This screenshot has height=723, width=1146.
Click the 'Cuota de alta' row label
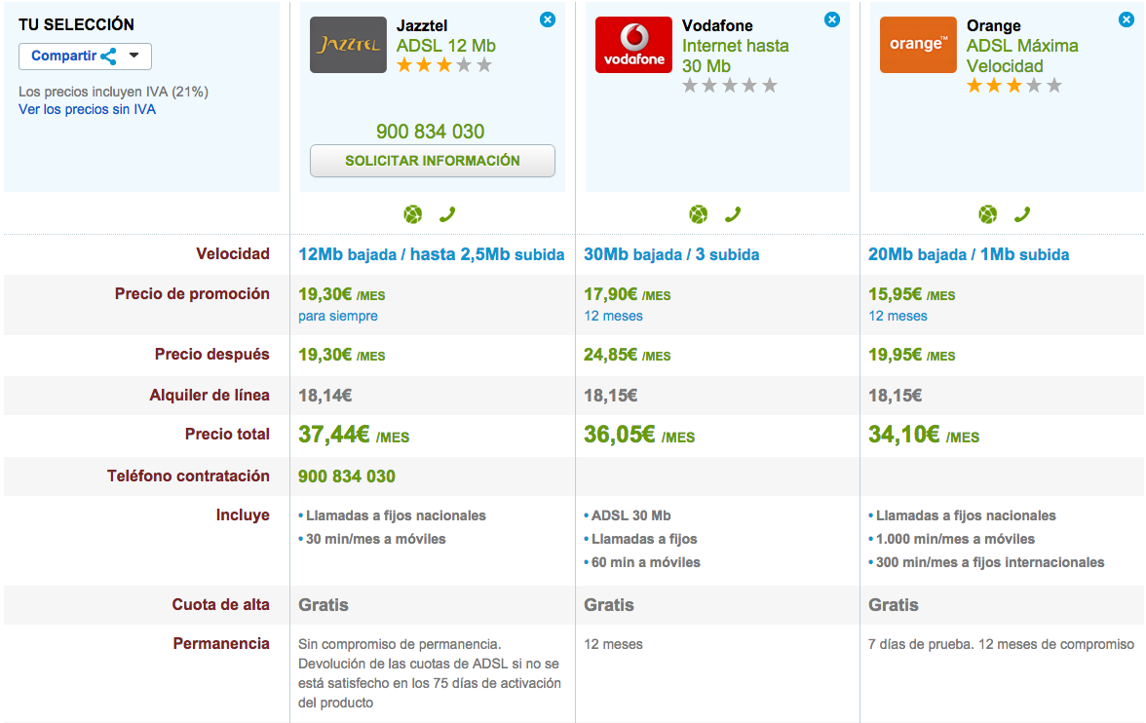pyautogui.click(x=220, y=604)
